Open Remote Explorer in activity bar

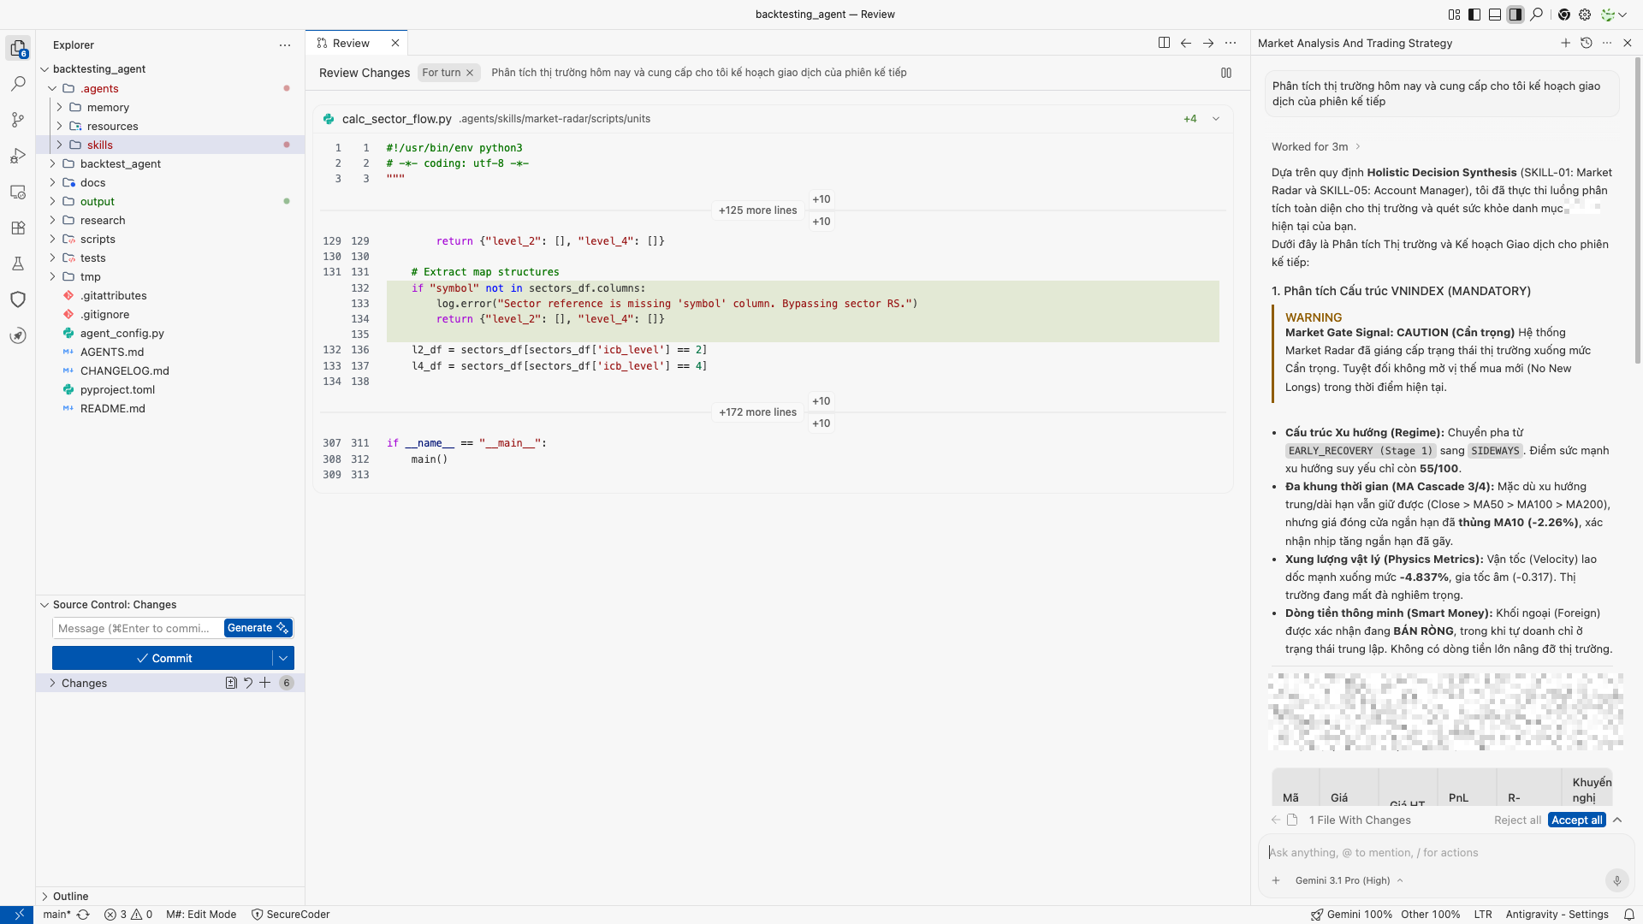pyautogui.click(x=18, y=192)
